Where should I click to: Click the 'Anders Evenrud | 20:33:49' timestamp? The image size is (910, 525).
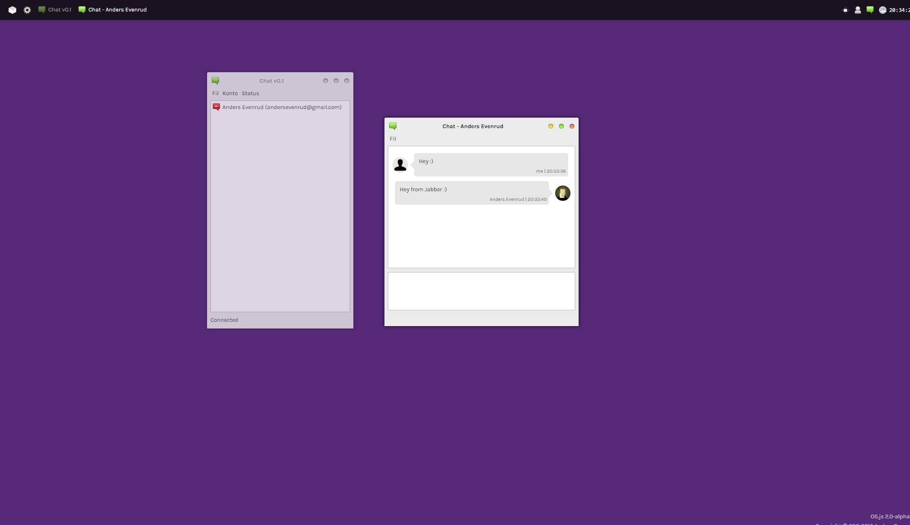click(518, 199)
